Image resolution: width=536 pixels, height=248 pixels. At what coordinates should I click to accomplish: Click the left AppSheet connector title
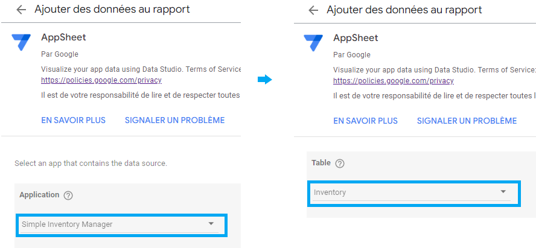63,37
